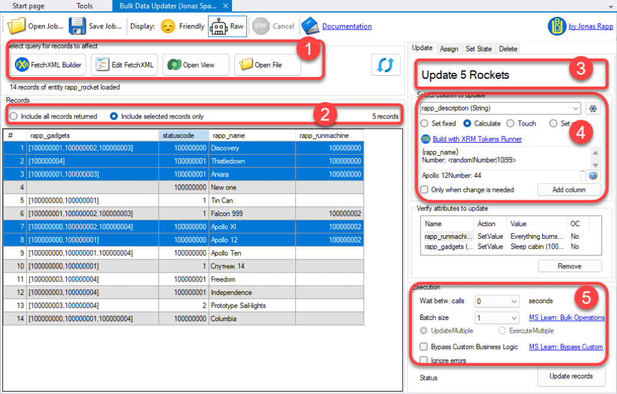Click the Cancel stop sign icon
The height and width of the screenshot is (394, 617).
(260, 26)
